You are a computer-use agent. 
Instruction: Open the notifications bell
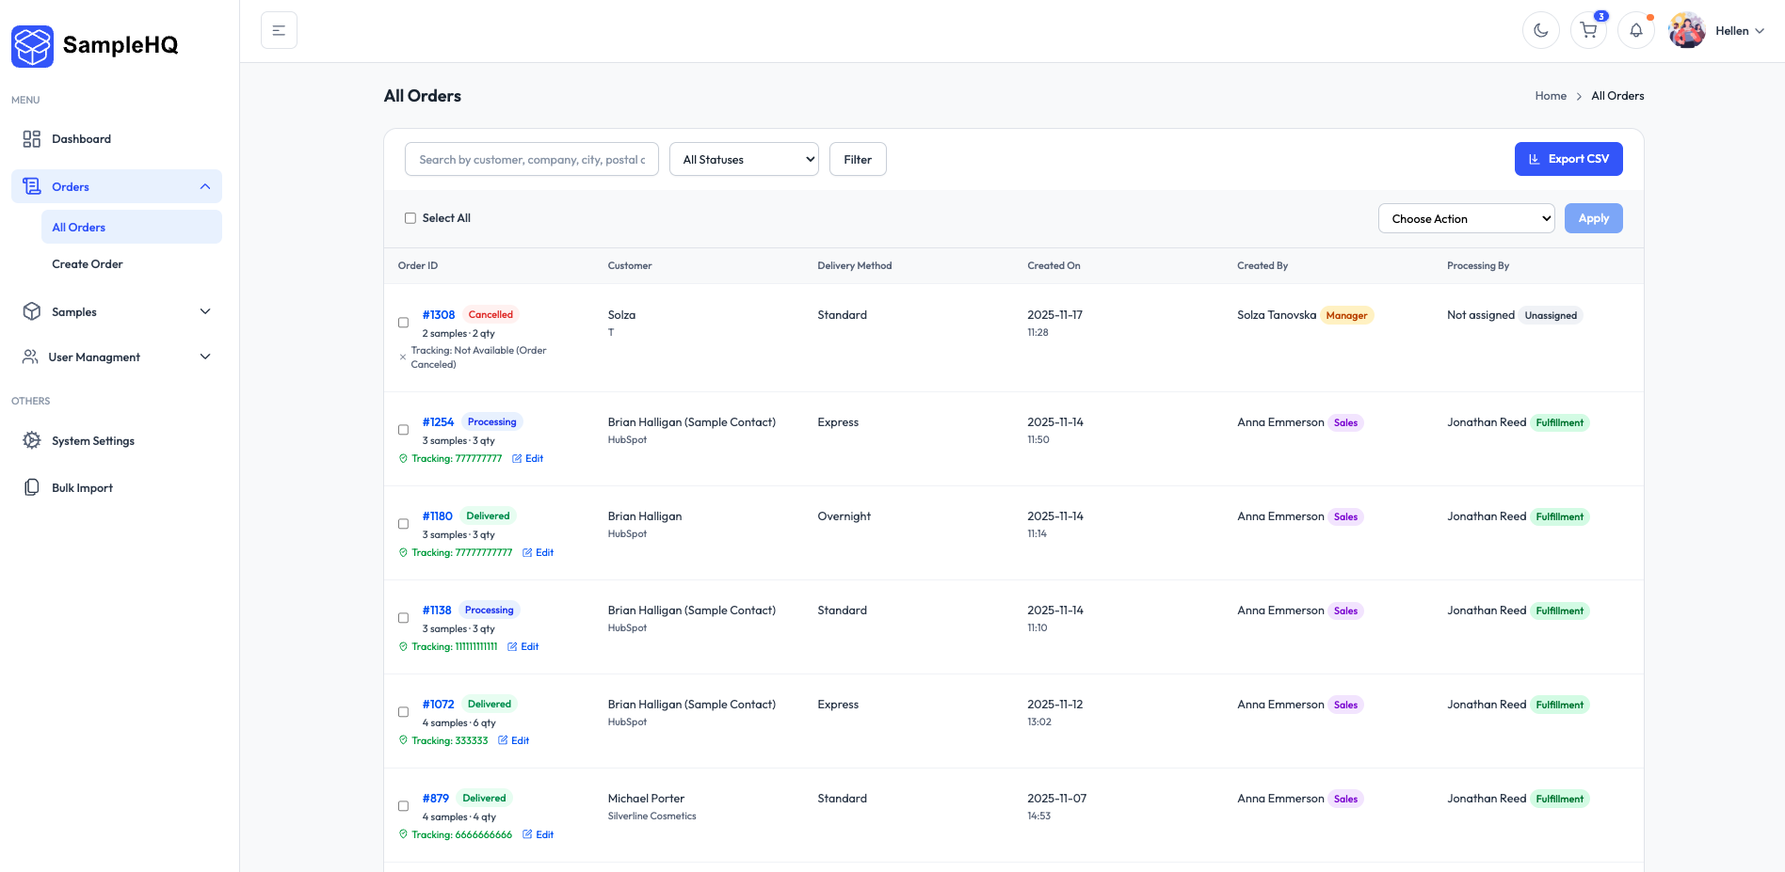1636,29
